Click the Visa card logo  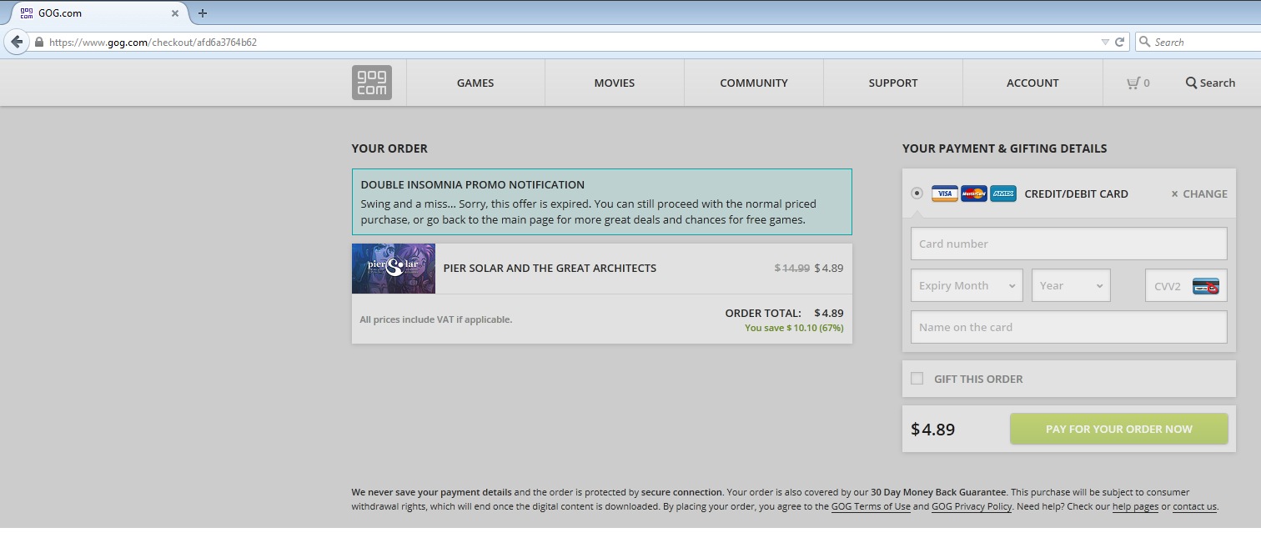pos(944,194)
